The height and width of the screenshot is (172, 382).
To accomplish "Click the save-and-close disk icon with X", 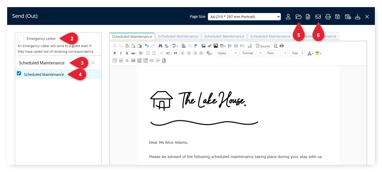I will (x=348, y=17).
